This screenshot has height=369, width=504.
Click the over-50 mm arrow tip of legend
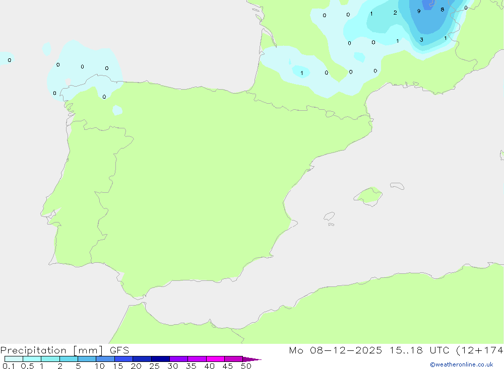[252, 359]
